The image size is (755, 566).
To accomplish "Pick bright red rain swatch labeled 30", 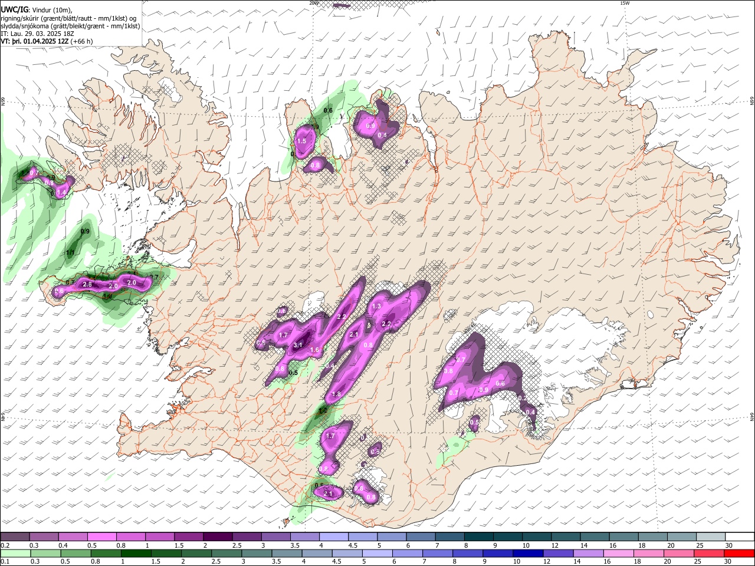I will [x=740, y=553].
